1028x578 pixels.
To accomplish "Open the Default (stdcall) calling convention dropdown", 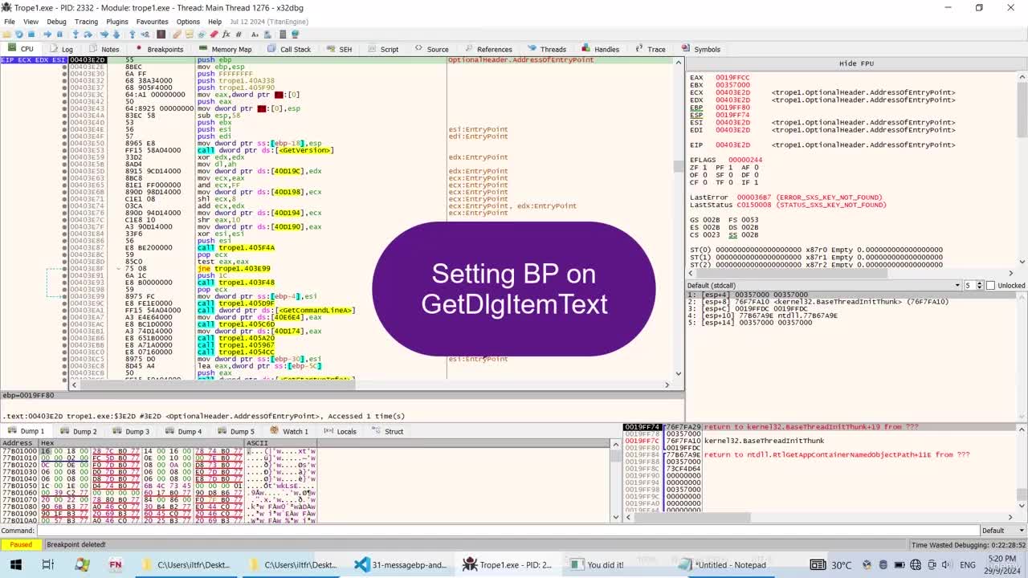I will click(825, 285).
